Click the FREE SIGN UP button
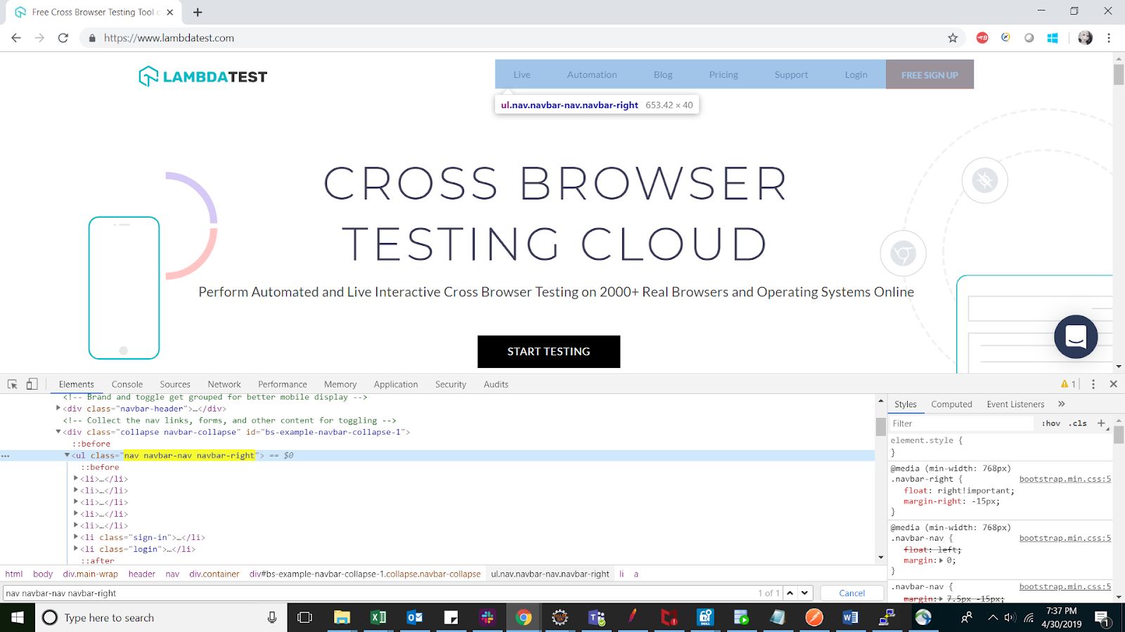The image size is (1125, 632). point(930,74)
